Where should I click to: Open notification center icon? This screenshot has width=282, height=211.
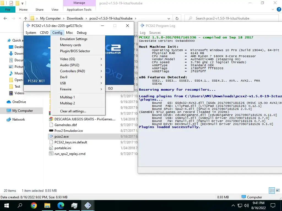273,206
